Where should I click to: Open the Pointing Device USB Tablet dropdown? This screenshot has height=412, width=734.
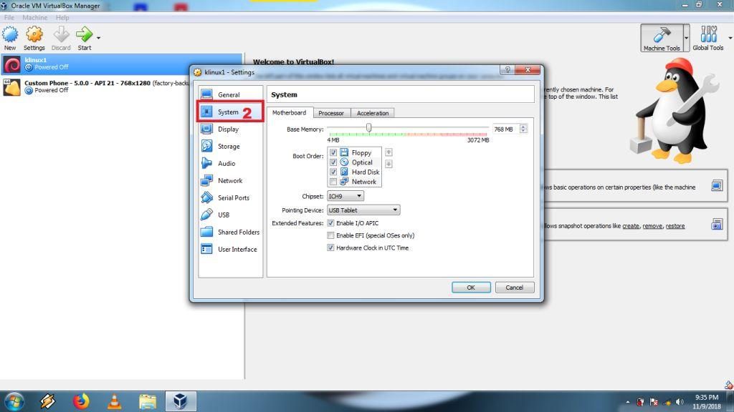pyautogui.click(x=363, y=210)
